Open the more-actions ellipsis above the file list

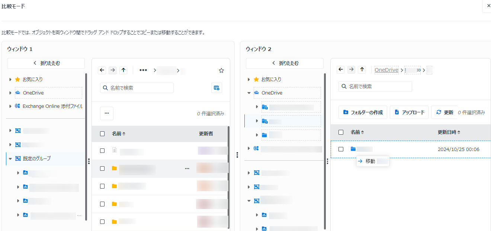click(107, 113)
